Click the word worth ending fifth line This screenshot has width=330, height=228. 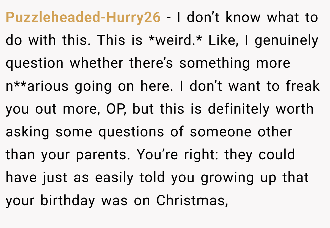click(x=295, y=109)
